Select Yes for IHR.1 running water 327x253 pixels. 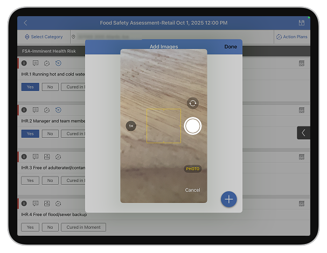click(x=30, y=87)
